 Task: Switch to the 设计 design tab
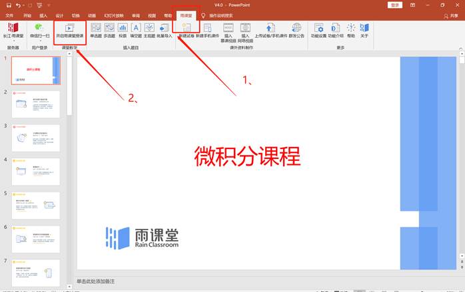click(x=59, y=15)
